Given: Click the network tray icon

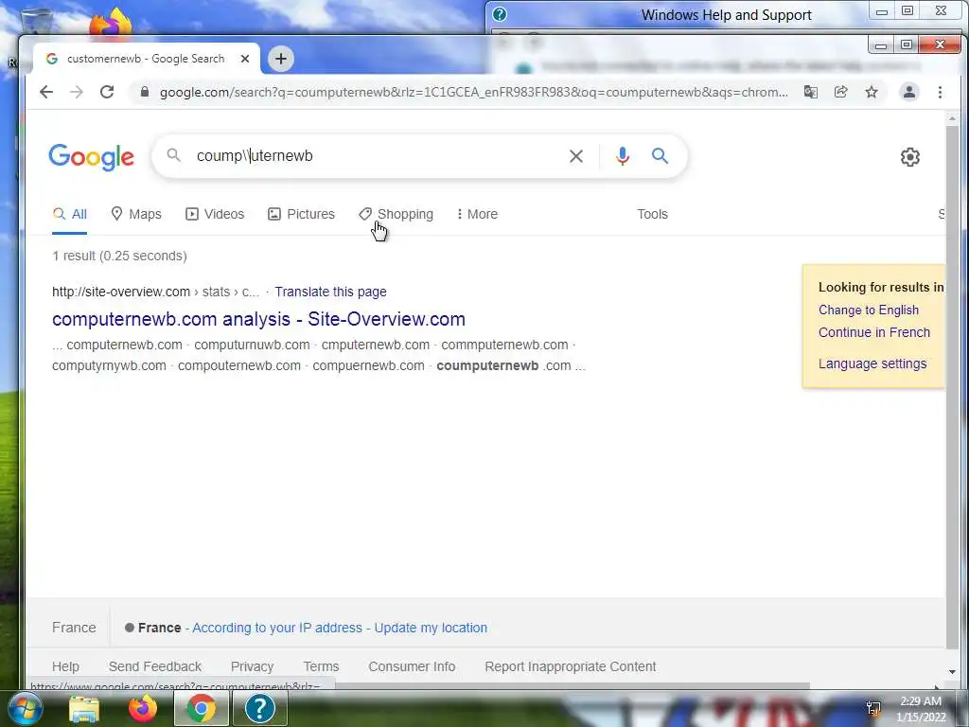Looking at the screenshot, I should click(x=873, y=708).
